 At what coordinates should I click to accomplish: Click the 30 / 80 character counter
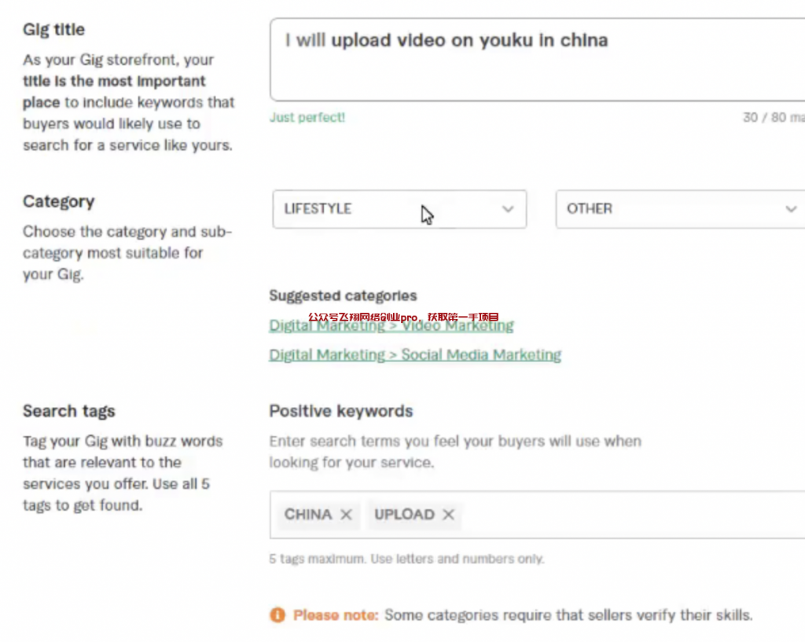[x=772, y=118]
